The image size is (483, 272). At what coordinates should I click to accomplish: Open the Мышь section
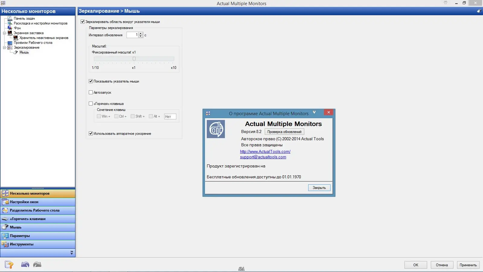click(x=38, y=227)
